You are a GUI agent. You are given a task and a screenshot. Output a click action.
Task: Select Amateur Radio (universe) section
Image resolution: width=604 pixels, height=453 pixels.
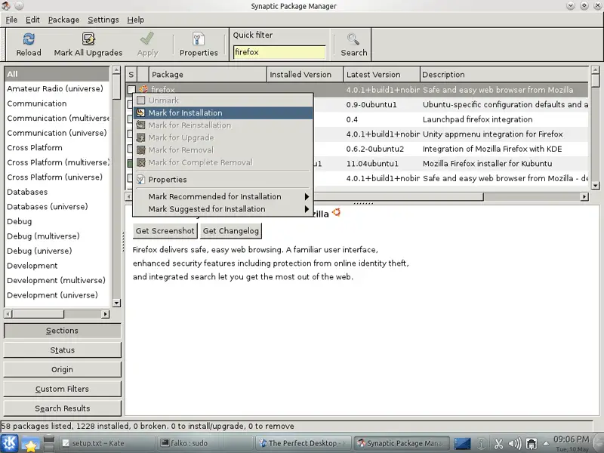pyautogui.click(x=57, y=88)
